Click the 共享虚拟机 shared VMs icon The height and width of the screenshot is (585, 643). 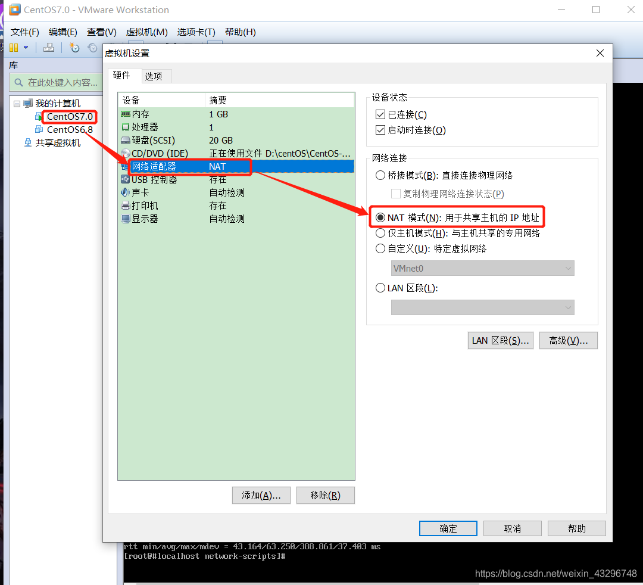[x=28, y=143]
